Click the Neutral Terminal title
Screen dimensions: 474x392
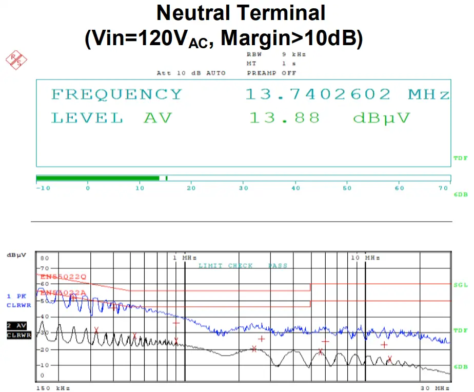(241, 13)
